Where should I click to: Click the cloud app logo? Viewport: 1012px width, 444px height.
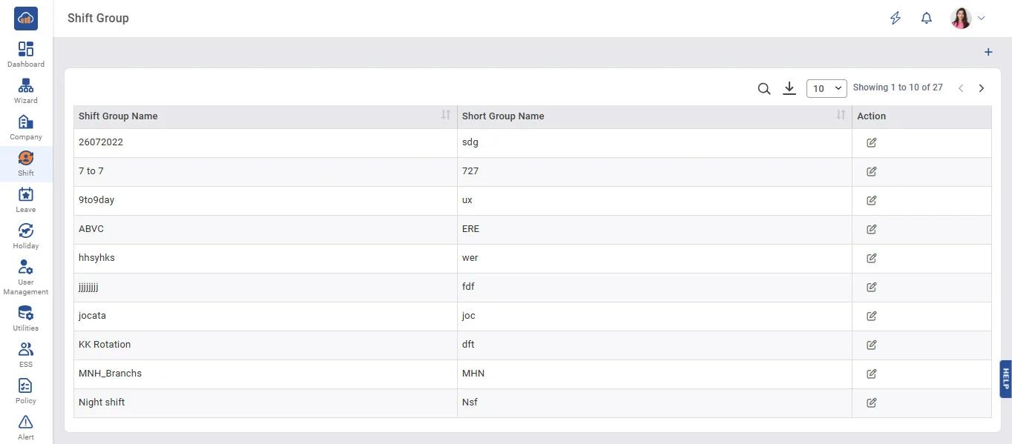(x=26, y=19)
